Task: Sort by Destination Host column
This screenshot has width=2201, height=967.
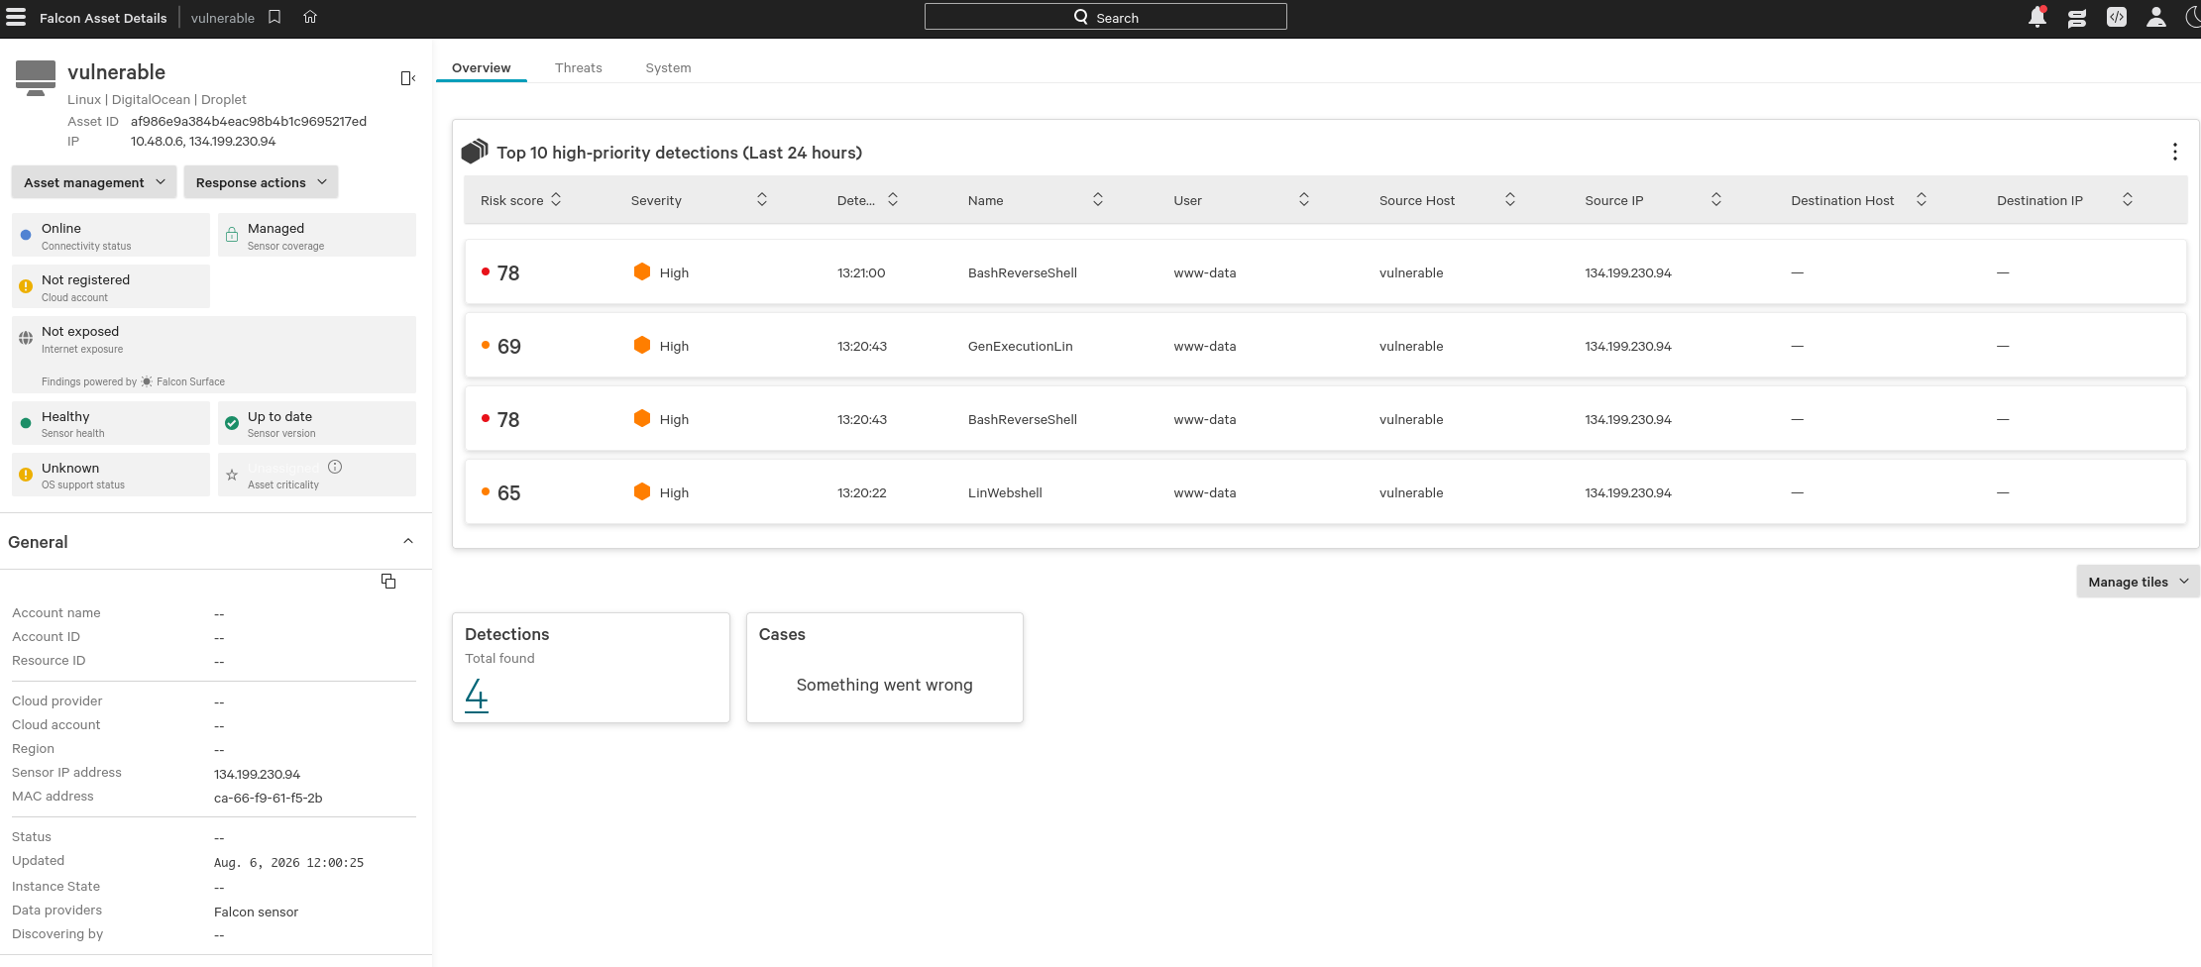Action: 1922,199
